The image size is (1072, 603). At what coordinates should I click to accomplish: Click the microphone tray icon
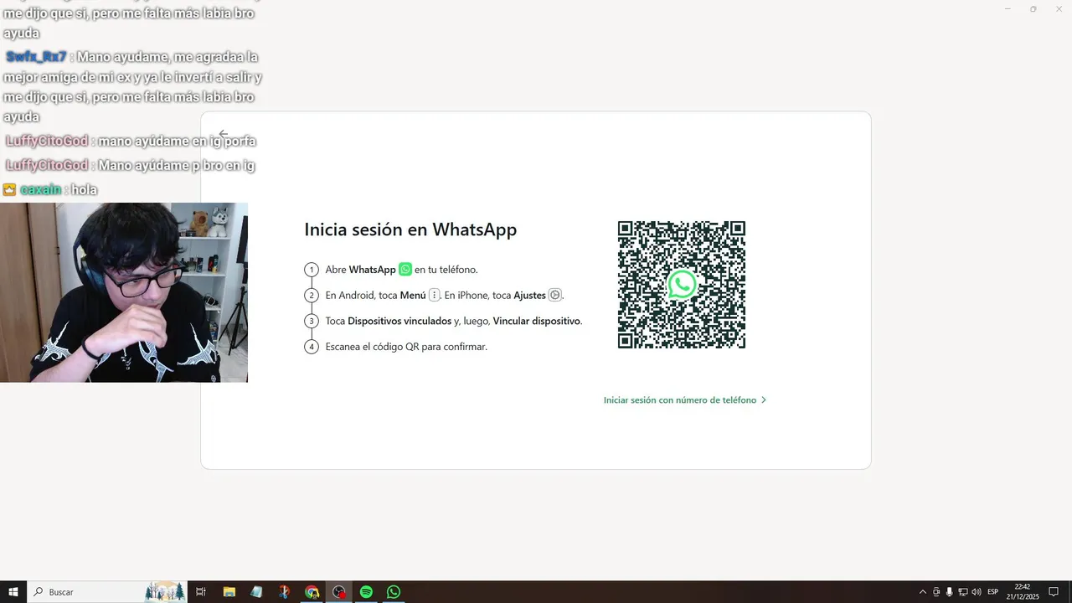tap(949, 592)
